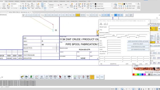This screenshot has height=90, width=160.
Task: Select the Point cloud icon
Action: coord(75,77)
